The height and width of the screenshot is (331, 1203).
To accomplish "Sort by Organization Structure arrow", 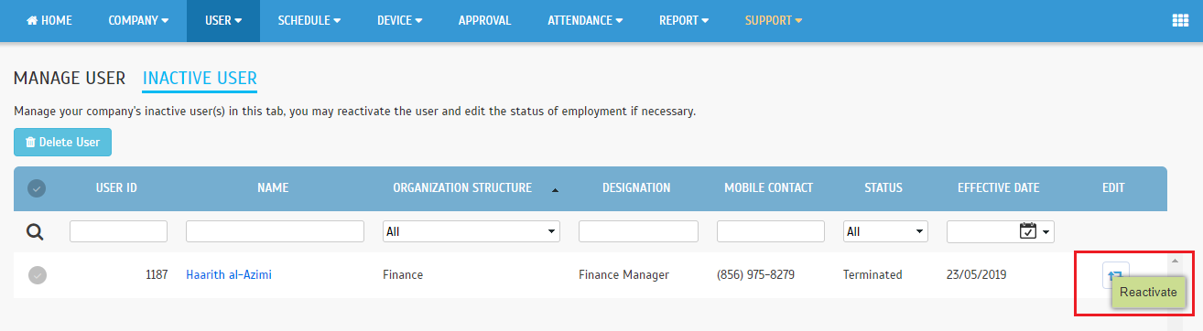I will pyautogui.click(x=555, y=189).
